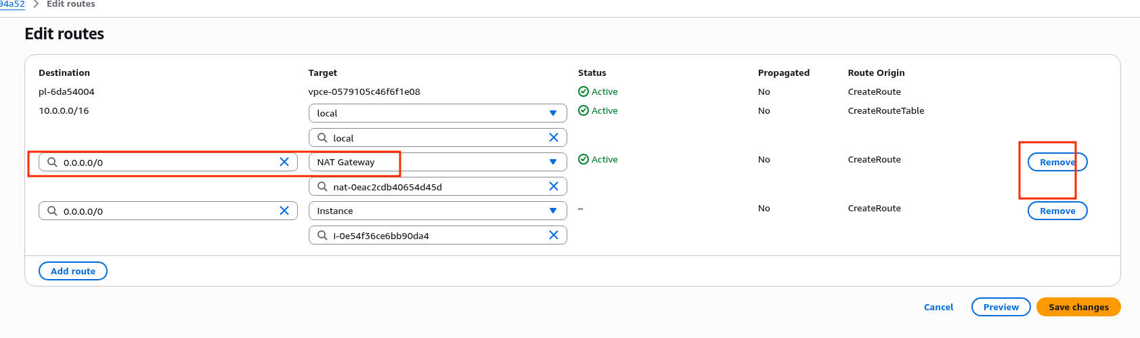The height and width of the screenshot is (338, 1140).
Task: Click search icon in local target field
Action: [323, 138]
